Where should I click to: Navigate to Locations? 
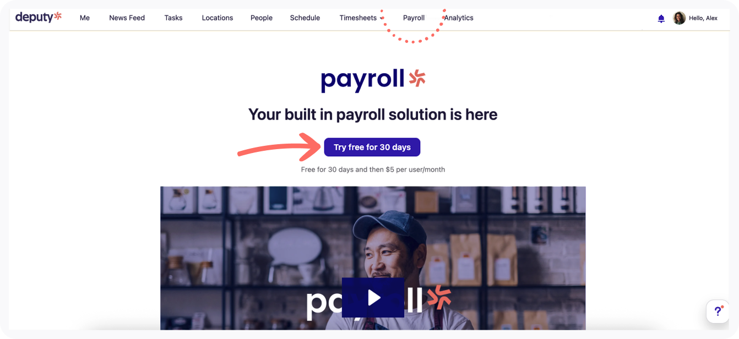click(218, 18)
